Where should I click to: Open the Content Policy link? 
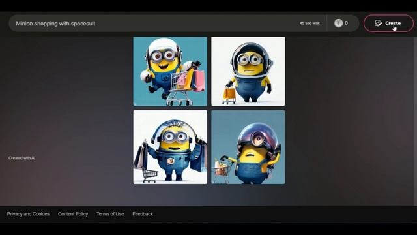point(73,214)
